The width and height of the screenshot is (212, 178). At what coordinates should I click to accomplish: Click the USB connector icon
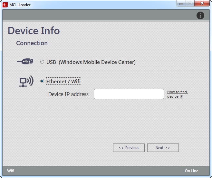point(25,62)
